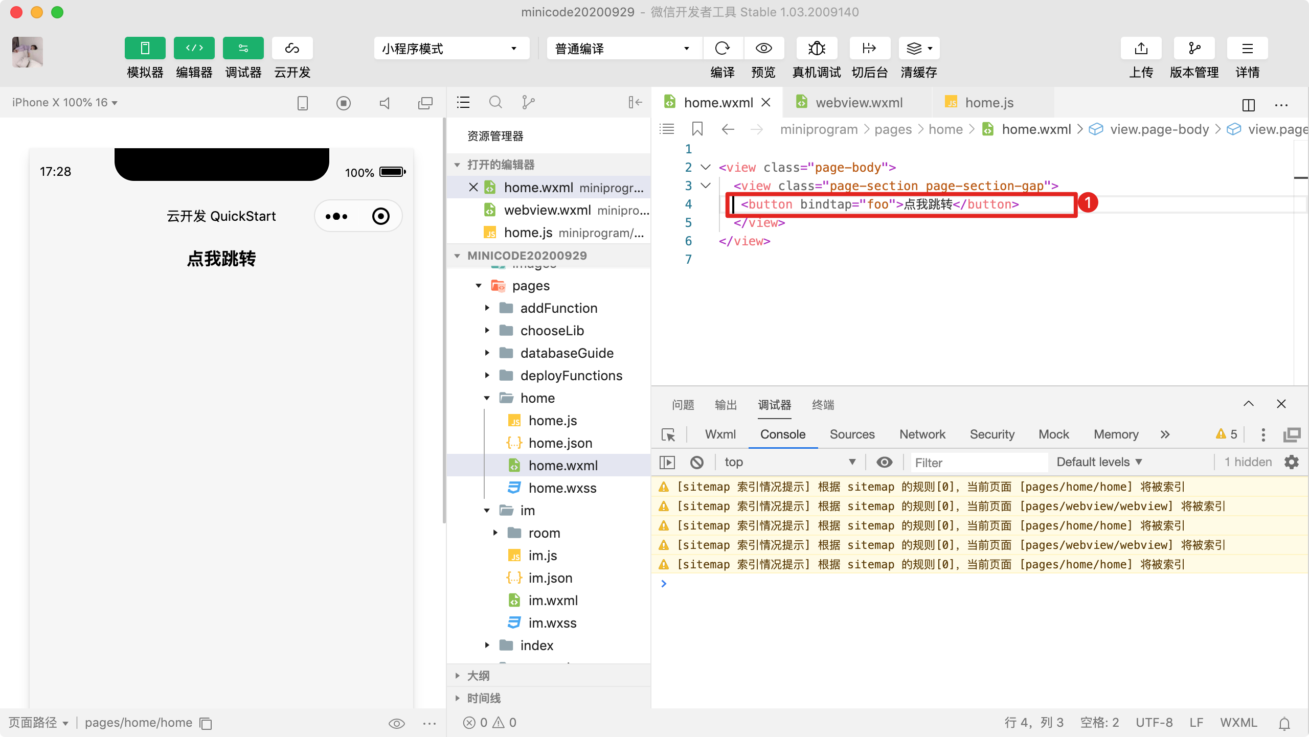Open the explorer search icon

[x=495, y=103]
